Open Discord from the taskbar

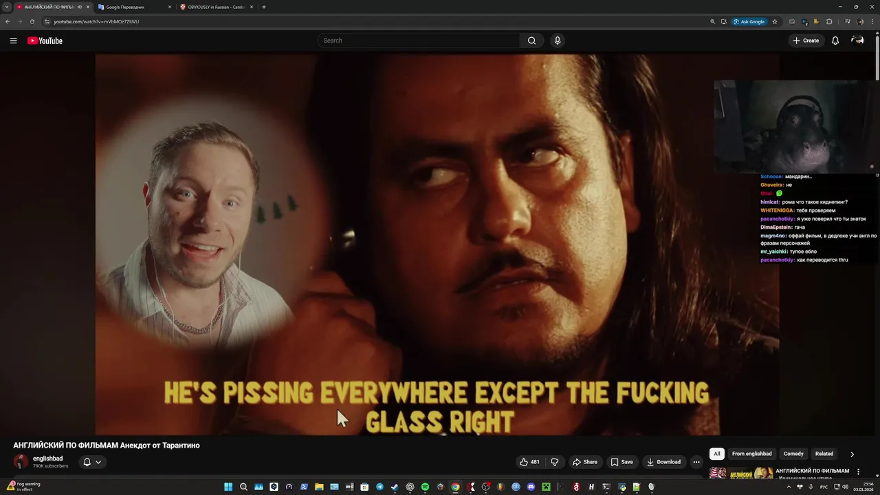pyautogui.click(x=531, y=487)
